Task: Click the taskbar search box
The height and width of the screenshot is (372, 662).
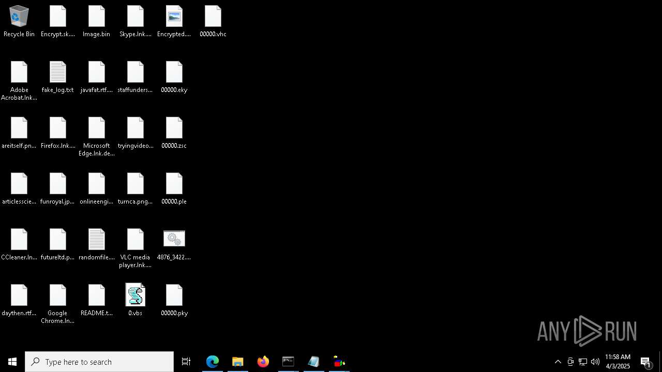Action: tap(99, 362)
